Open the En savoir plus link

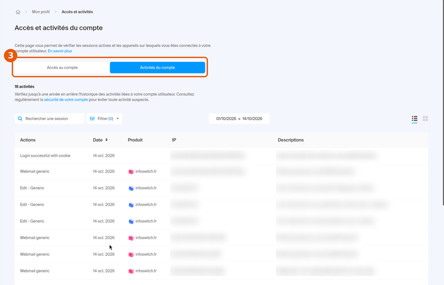pos(60,51)
